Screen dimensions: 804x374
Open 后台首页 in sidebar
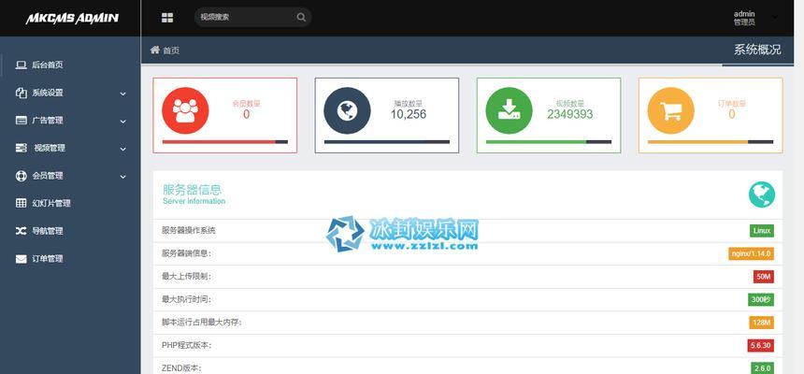[48, 65]
